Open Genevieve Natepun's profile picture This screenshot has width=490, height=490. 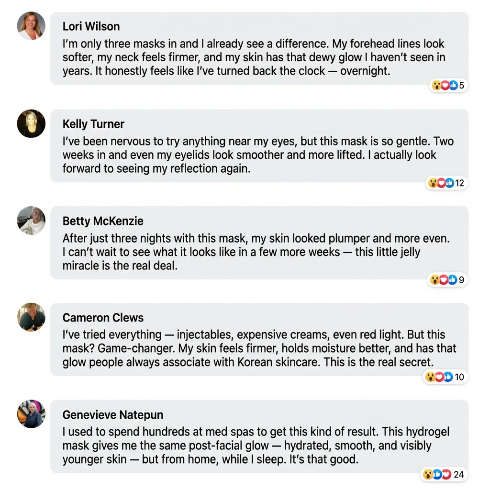pos(32,414)
